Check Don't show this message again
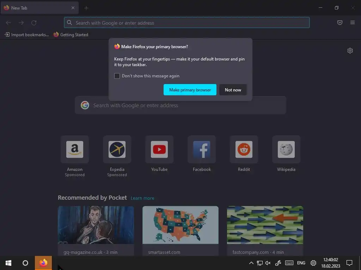 117,76
